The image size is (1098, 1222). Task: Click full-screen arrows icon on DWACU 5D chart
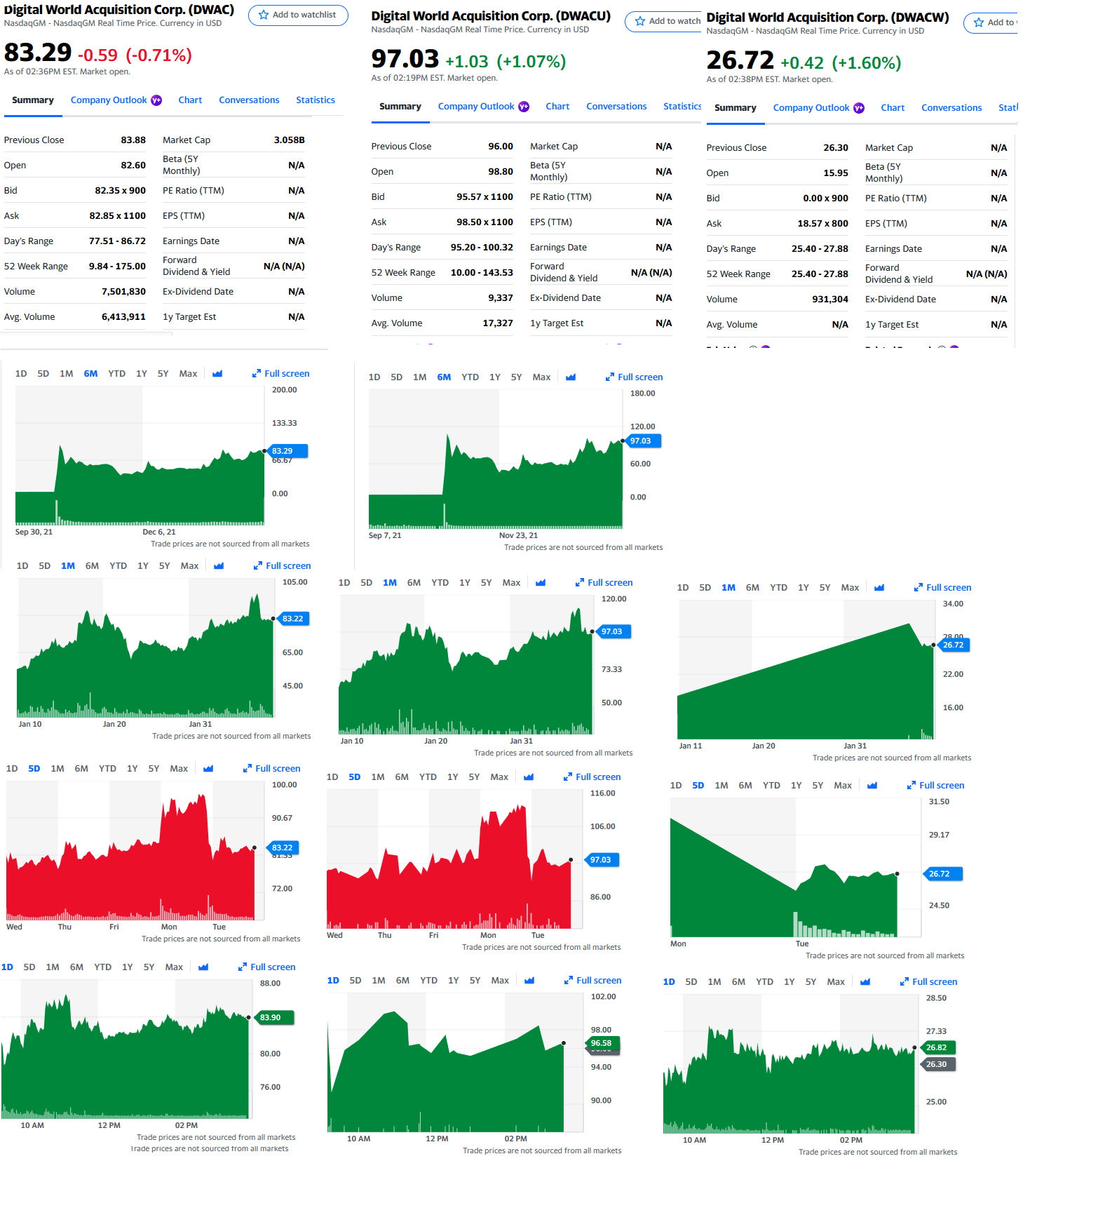point(568,777)
